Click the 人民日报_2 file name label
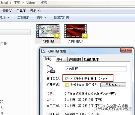Screen dimensions: 135x115 point(76,41)
